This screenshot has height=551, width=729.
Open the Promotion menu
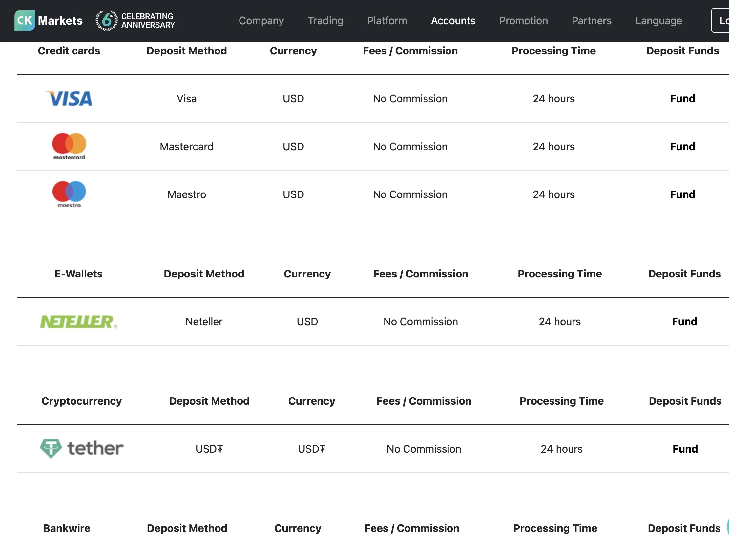pos(523,21)
